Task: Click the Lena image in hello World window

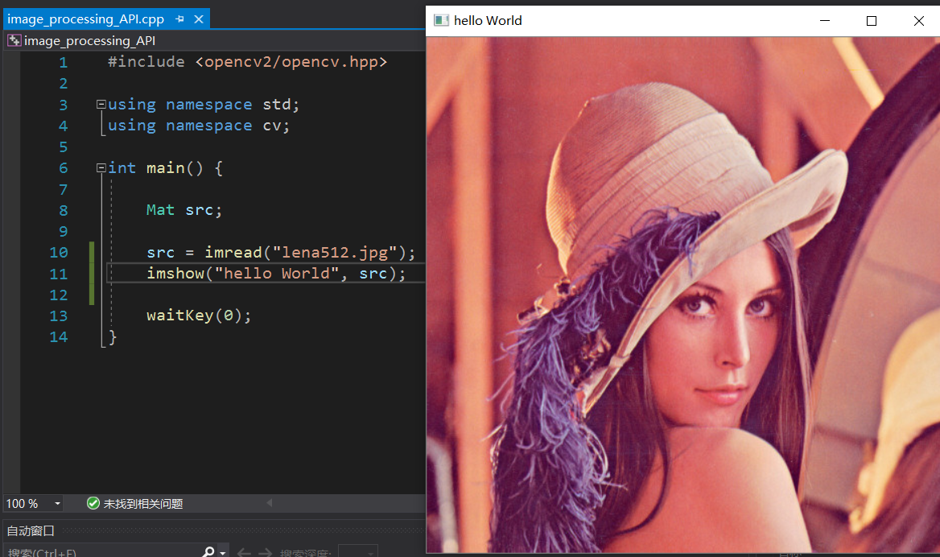Action: tap(682, 295)
